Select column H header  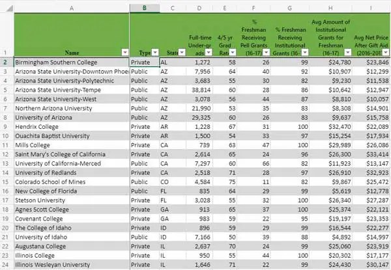(330, 8)
